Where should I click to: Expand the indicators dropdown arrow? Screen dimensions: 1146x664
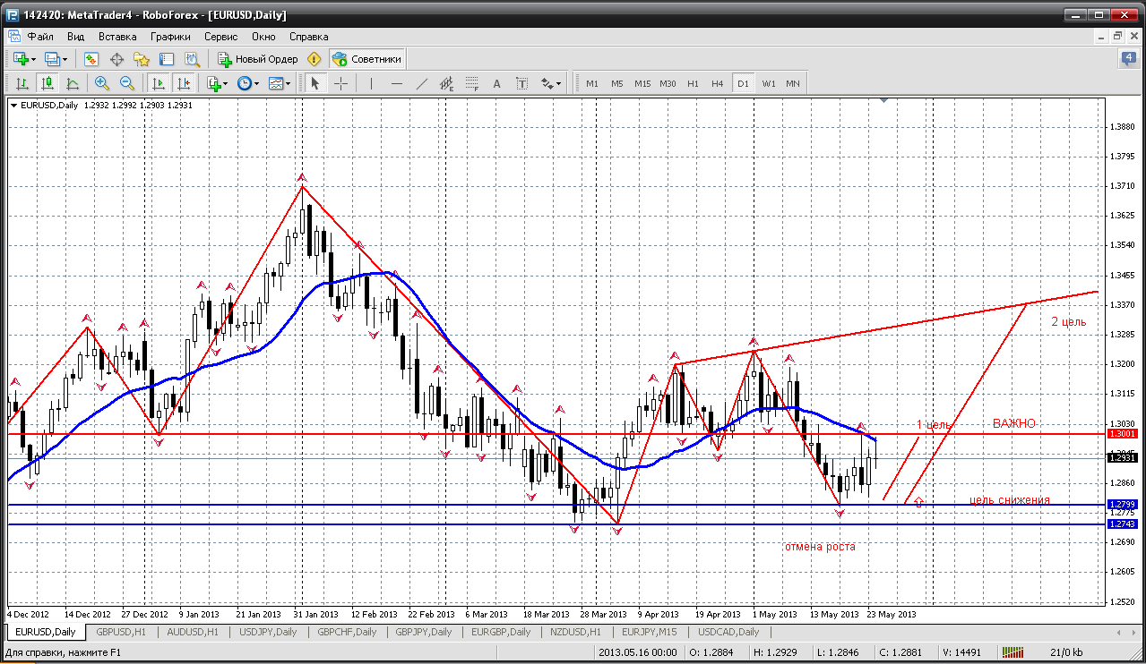pyautogui.click(x=225, y=83)
